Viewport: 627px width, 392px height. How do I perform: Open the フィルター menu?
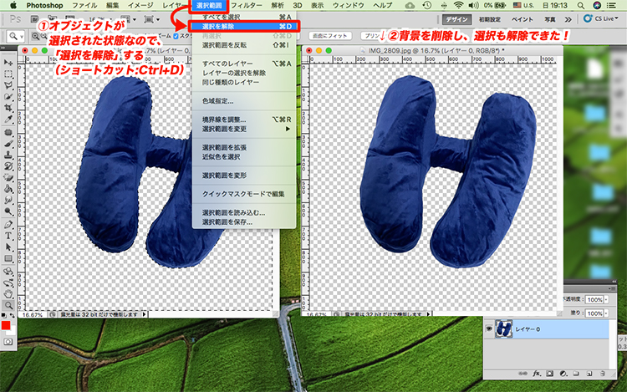(x=247, y=5)
